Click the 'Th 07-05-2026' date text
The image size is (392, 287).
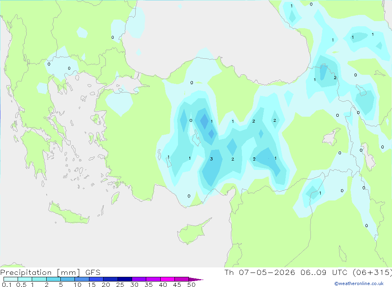(260, 272)
